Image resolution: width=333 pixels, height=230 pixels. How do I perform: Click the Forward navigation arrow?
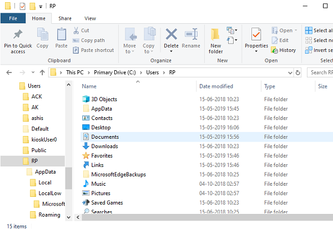coord(22,72)
